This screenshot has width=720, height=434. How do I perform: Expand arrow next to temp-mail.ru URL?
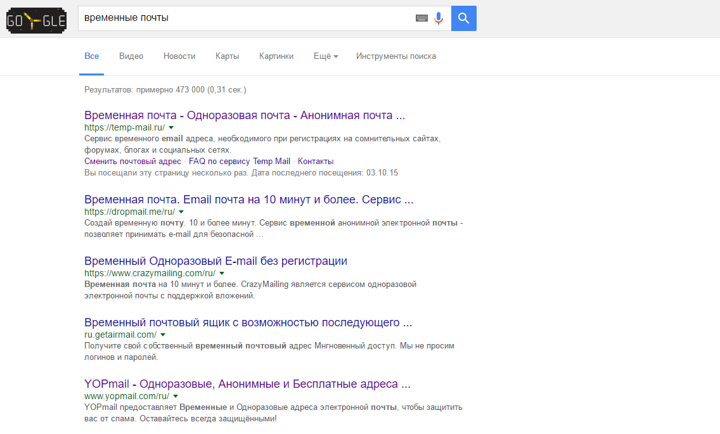click(x=171, y=128)
